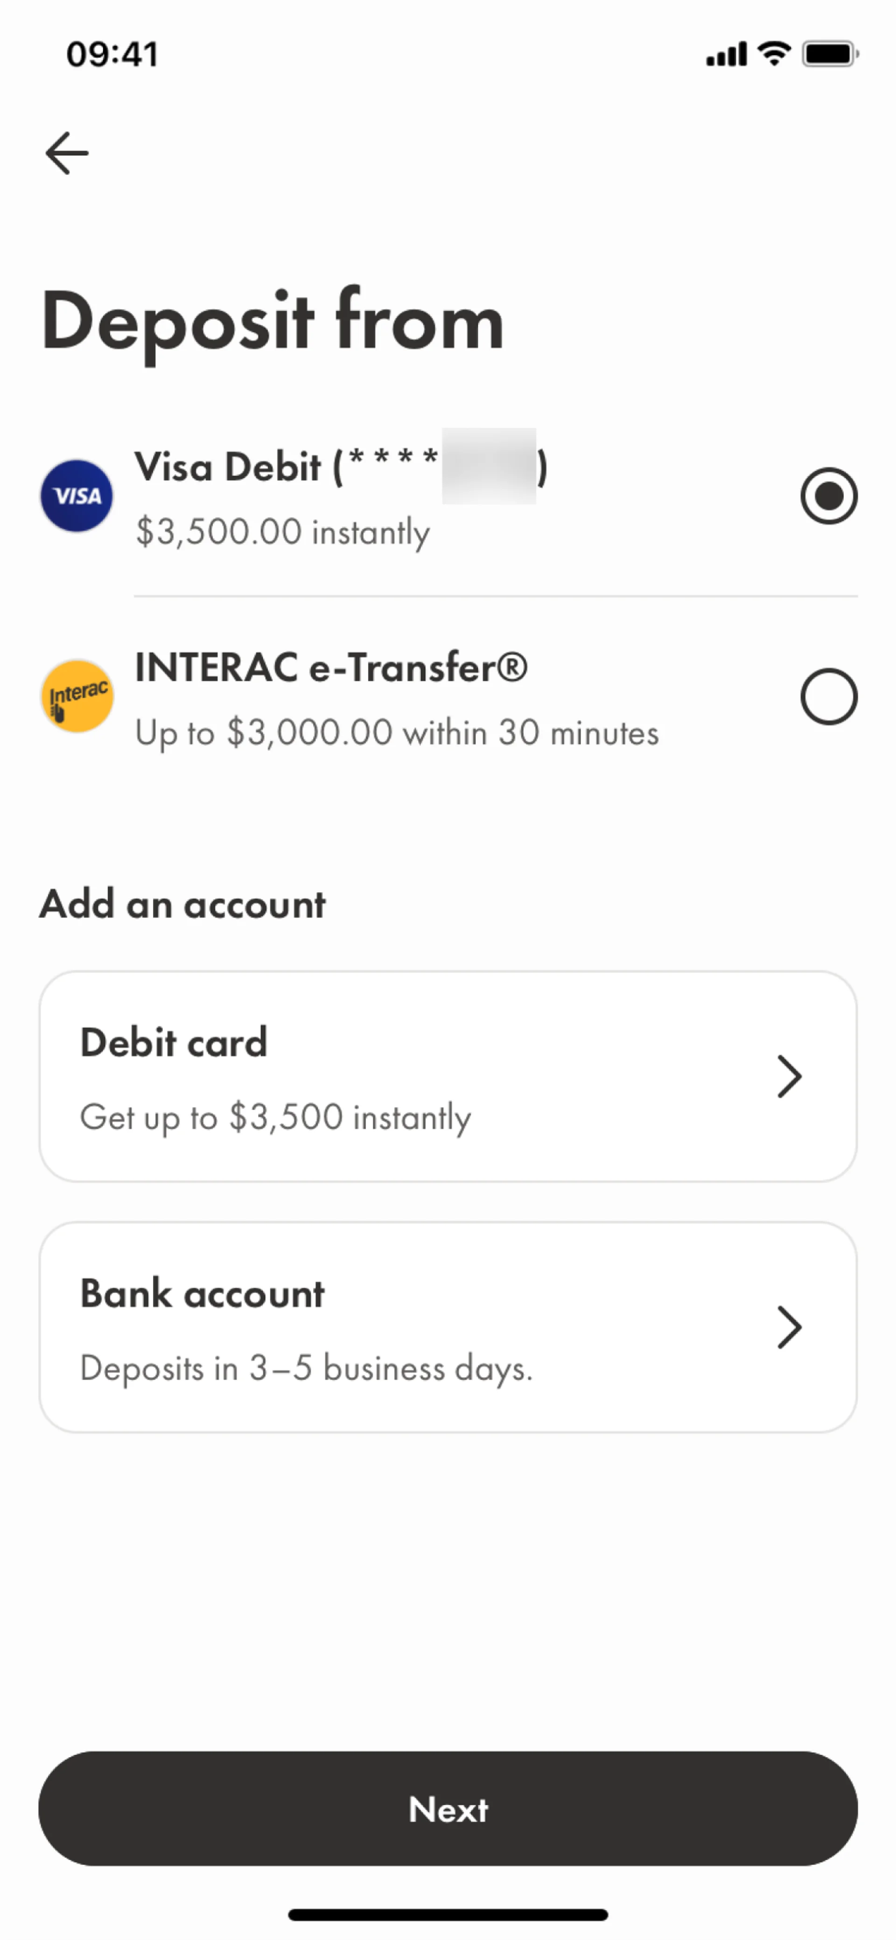
Task: Tap "Deposits in 3–5 business days" text
Action: click(x=306, y=1368)
